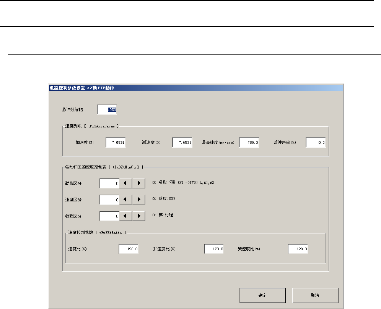The width and height of the screenshot is (381, 309).
Task: Click the 速度比 (%) field
Action: (x=129, y=249)
